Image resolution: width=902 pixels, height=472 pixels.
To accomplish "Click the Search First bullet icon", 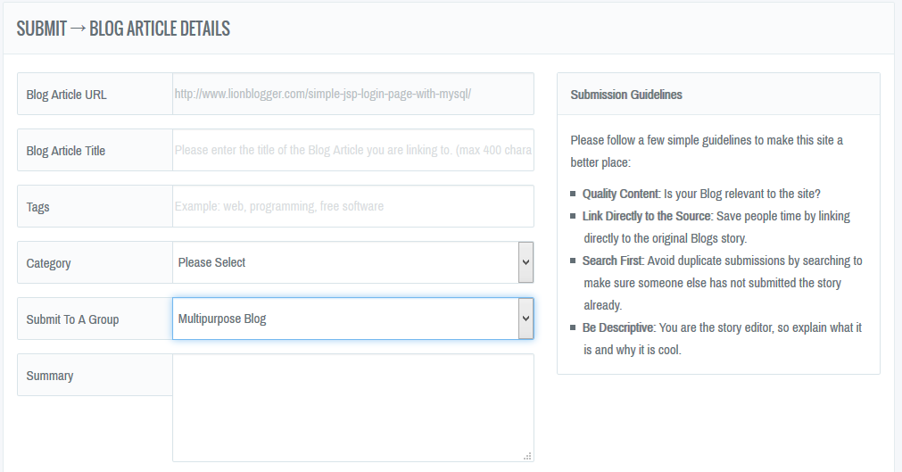I will tap(574, 261).
